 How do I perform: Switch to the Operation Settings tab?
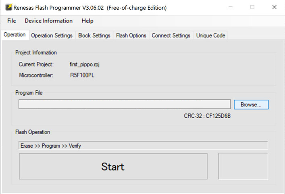[x=52, y=35]
